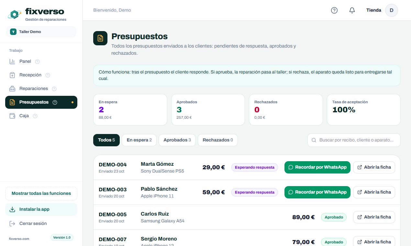Click the Taller Demo T badge icon
The image size is (411, 246).
pyautogui.click(x=13, y=32)
